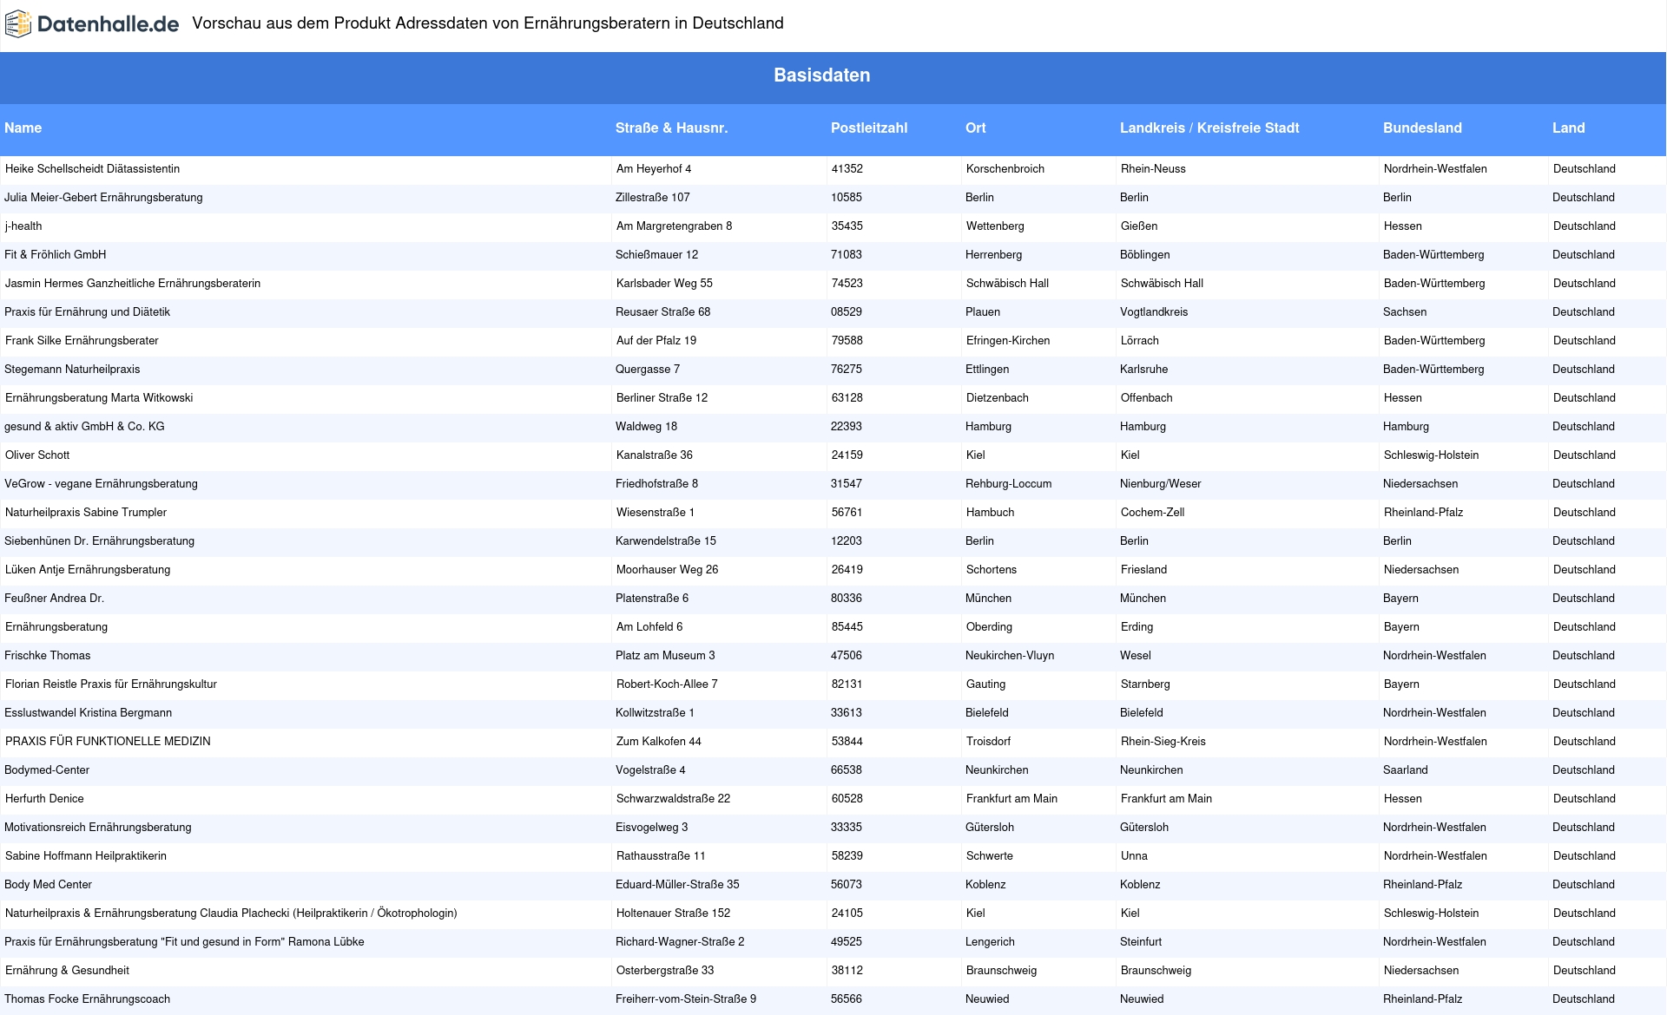Screen dimensions: 1667x1015
Task: Click the Korschenbroich city cell
Action: (1005, 169)
